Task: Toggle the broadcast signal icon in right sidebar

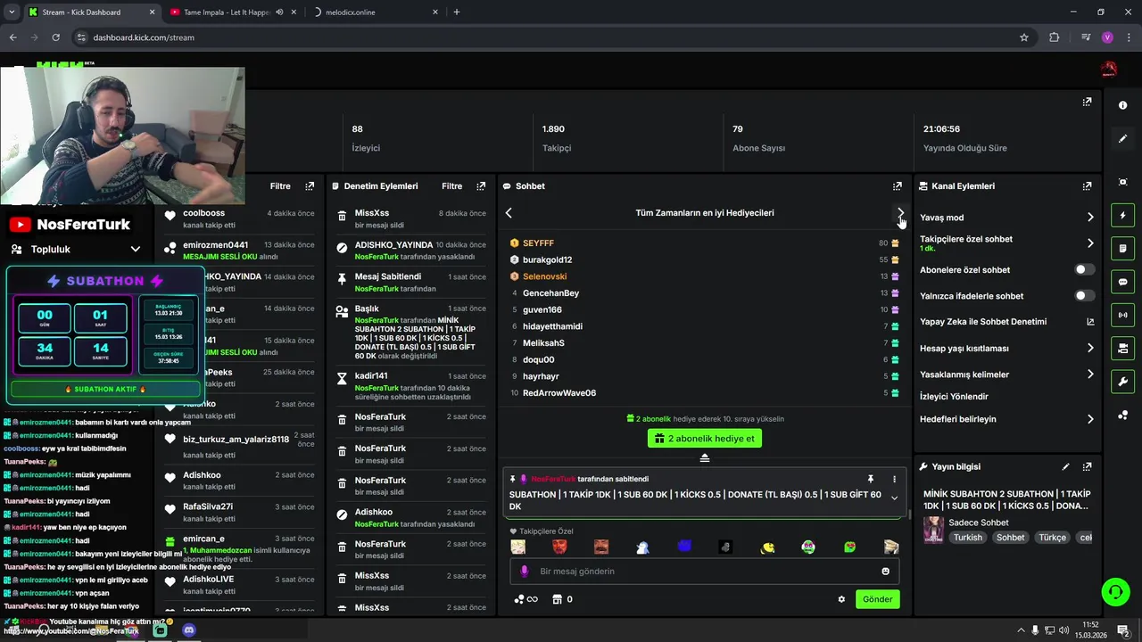Action: tap(1122, 315)
